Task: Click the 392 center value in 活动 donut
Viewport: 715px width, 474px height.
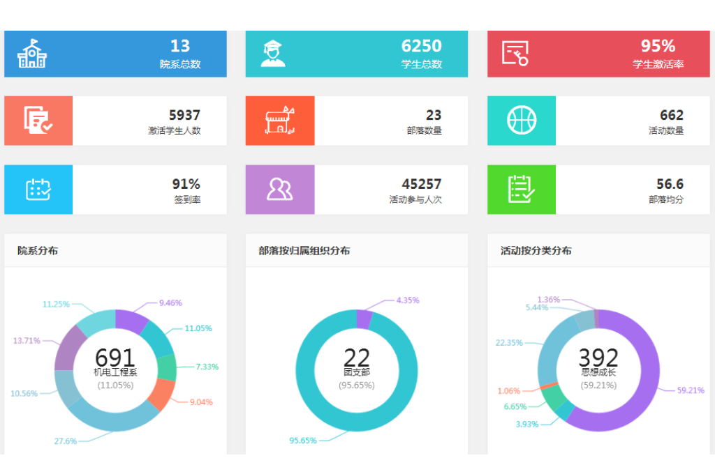Action: pyautogui.click(x=598, y=357)
